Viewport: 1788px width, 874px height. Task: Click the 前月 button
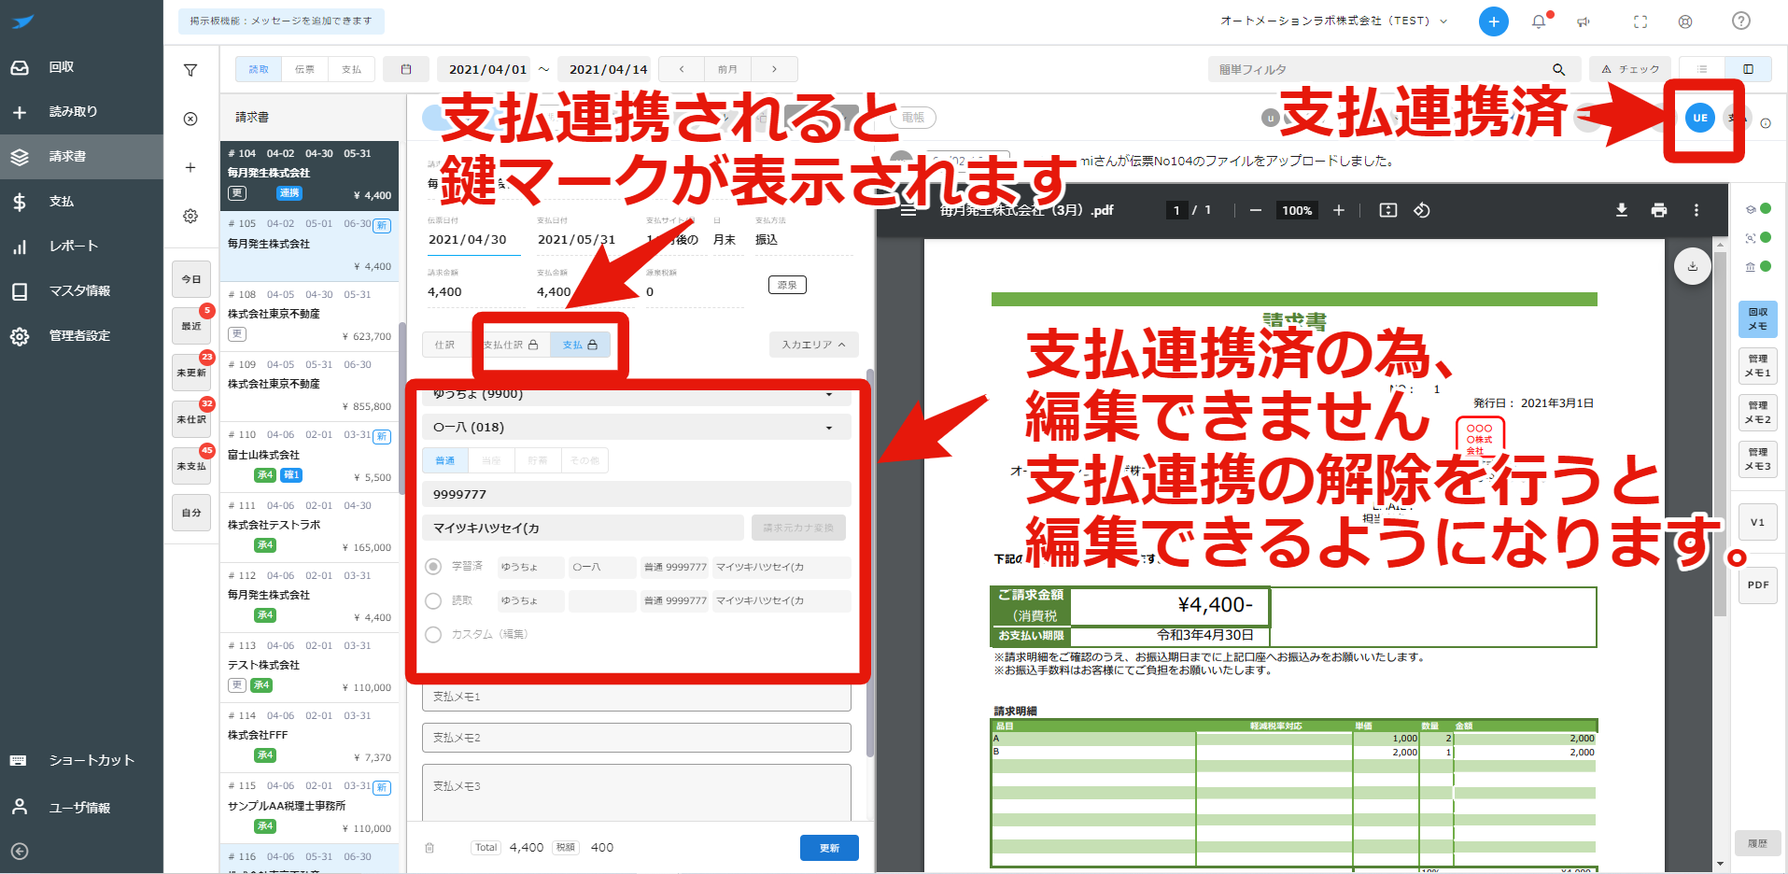728,69
